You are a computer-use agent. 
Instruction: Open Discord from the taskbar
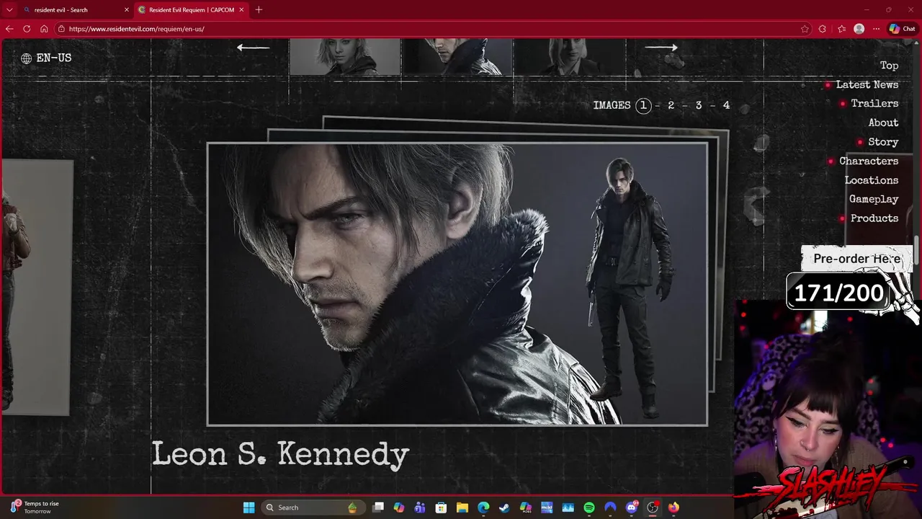pyautogui.click(x=632, y=507)
